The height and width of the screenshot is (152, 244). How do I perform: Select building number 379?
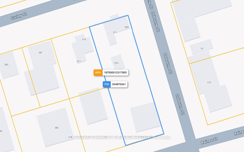coord(84,40)
